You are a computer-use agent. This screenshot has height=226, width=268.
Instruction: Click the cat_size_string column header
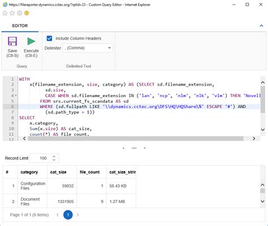[121, 172]
